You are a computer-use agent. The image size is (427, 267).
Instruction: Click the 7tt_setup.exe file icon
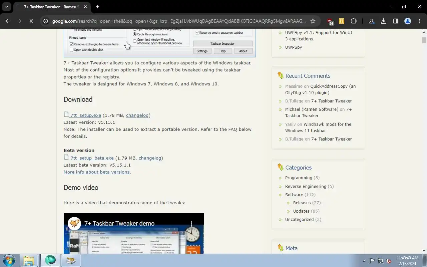[66, 114]
